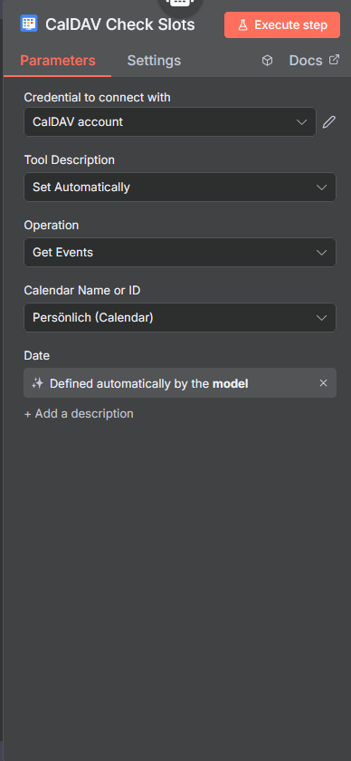Click the pencil icon to edit credential
This screenshot has width=351, height=761.
(329, 121)
